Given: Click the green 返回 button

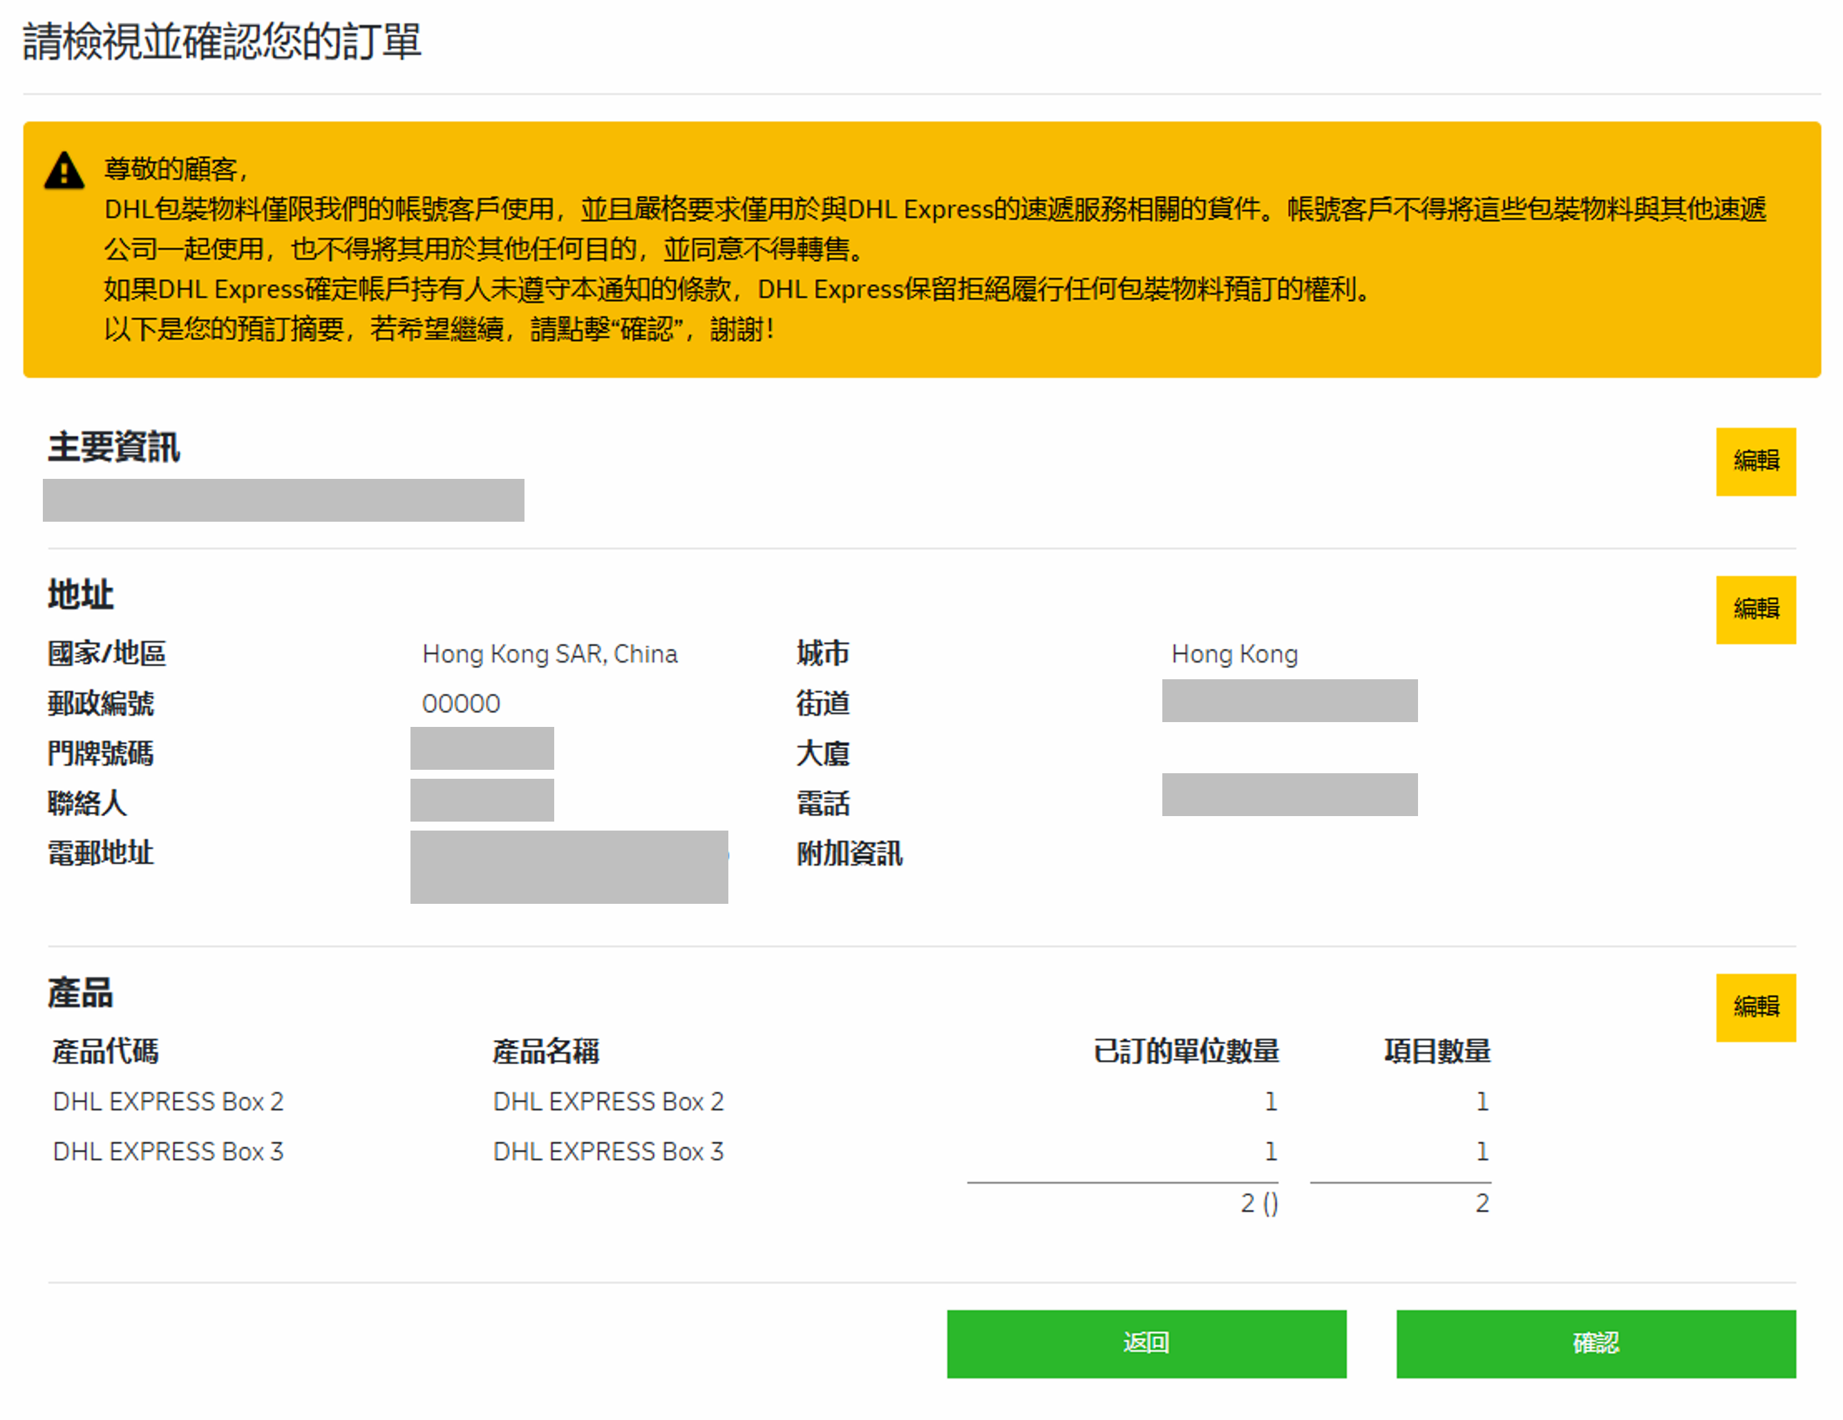Looking at the screenshot, I should click(1146, 1343).
